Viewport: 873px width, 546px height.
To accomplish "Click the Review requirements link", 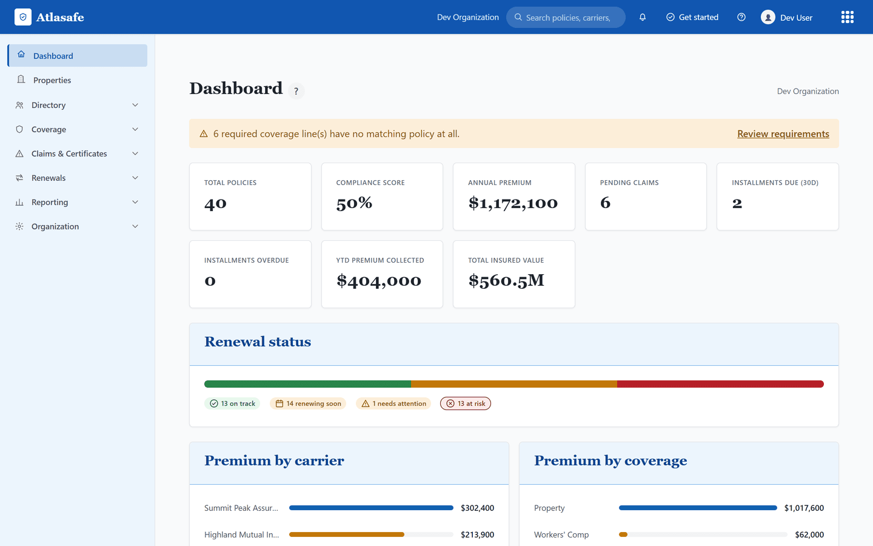I will click(x=783, y=133).
